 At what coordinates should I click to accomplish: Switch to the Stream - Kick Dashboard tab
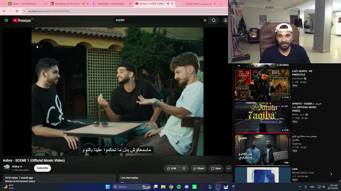(27, 4)
